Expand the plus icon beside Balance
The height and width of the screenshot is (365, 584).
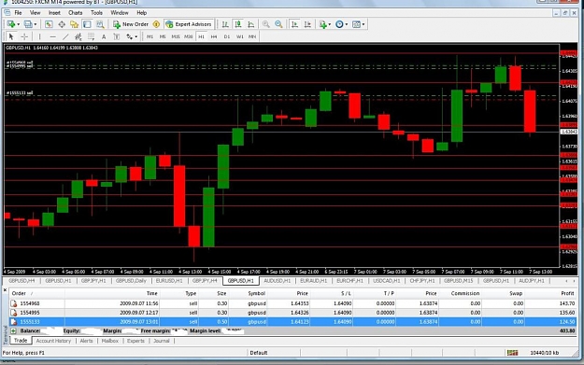point(13,330)
